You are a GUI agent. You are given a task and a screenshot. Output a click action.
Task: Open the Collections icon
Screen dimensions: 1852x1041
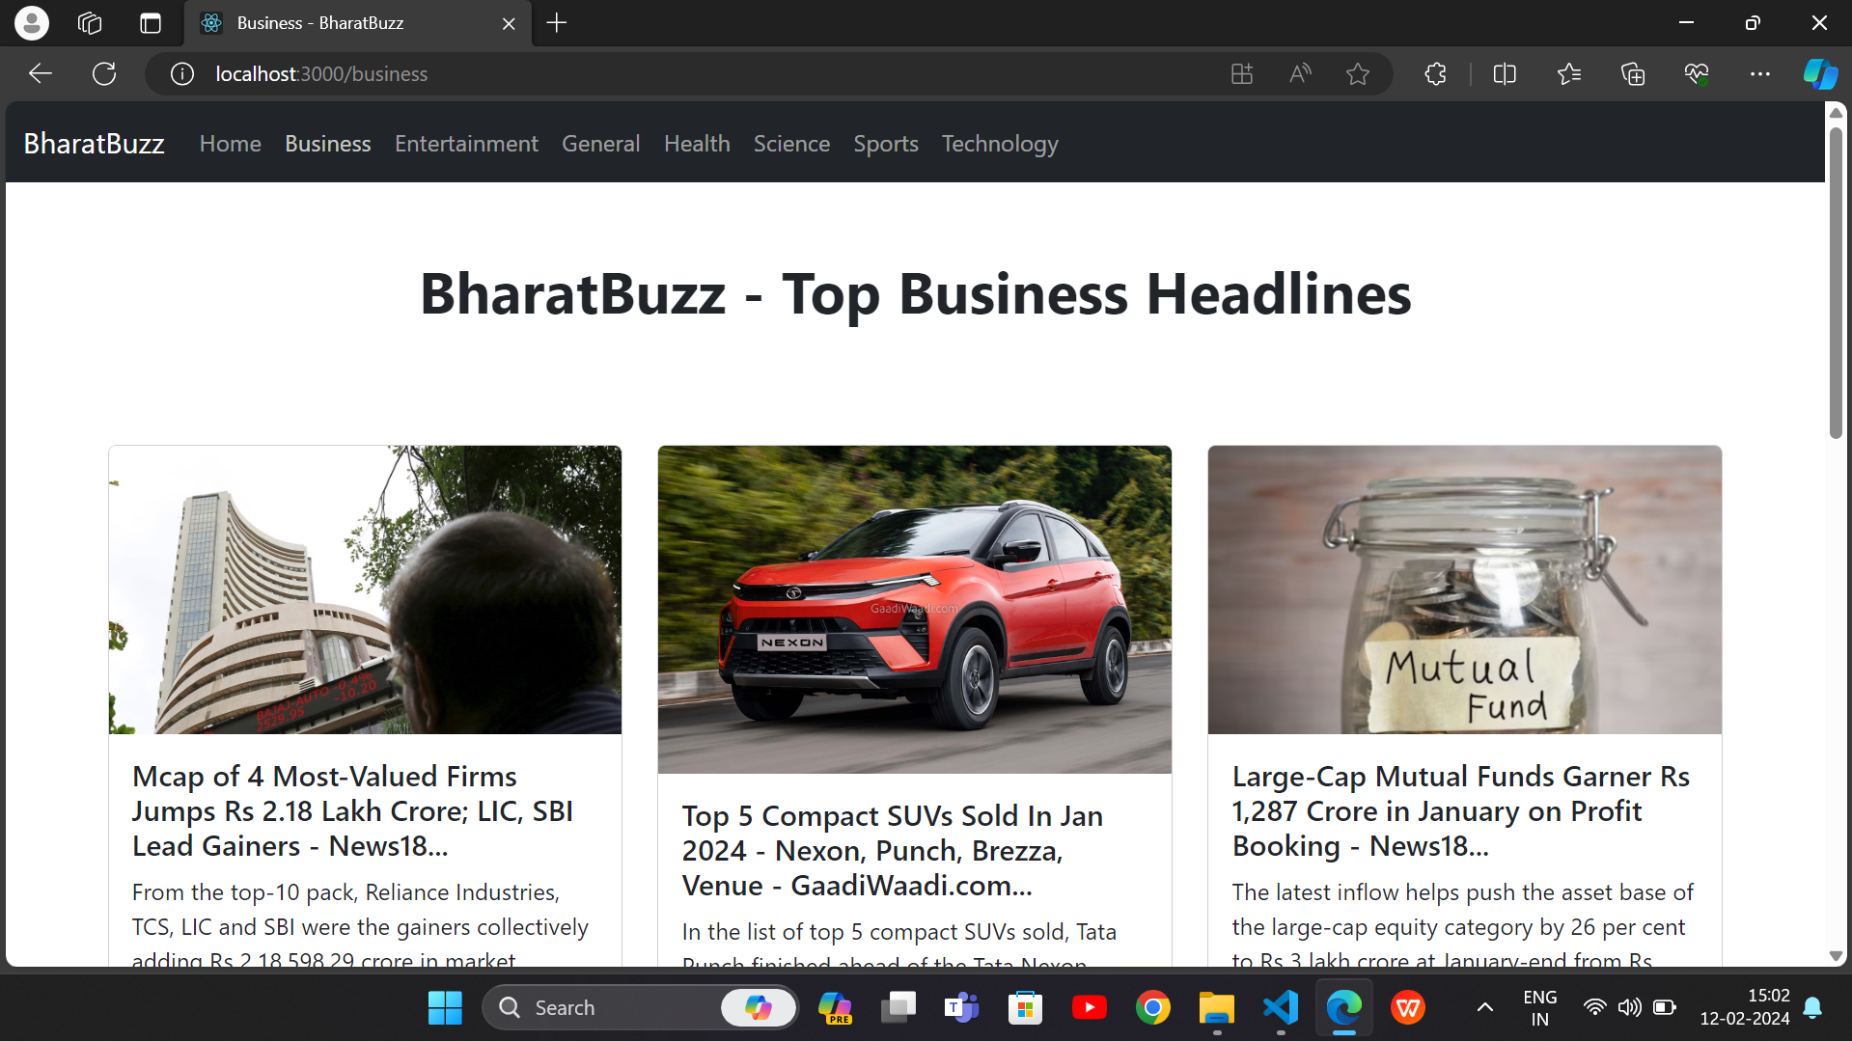1633,74
